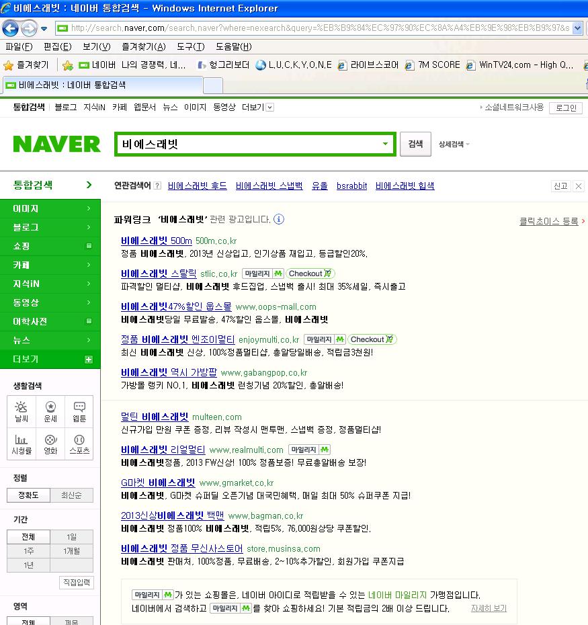588x625 pixels.
Task: Click the 신고 button
Action: [x=560, y=186]
